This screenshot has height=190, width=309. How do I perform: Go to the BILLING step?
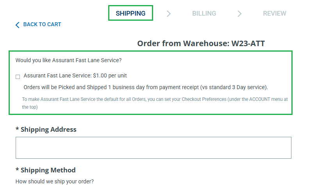(204, 13)
